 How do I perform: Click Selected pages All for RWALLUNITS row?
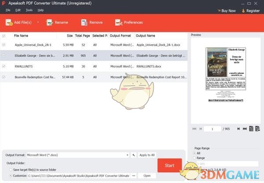pyautogui.click(x=95, y=66)
